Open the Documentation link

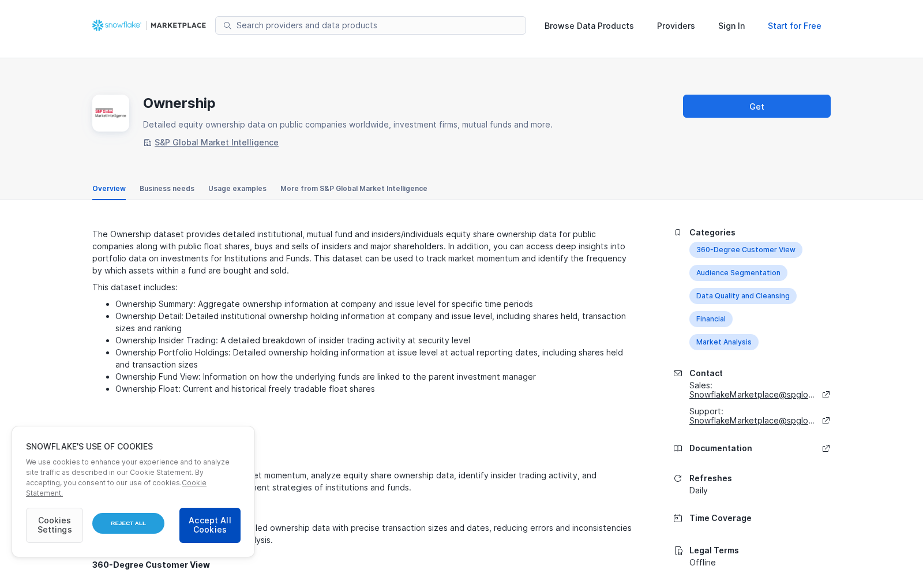721,448
